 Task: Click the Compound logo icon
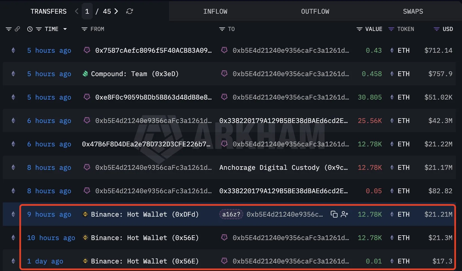pos(85,74)
